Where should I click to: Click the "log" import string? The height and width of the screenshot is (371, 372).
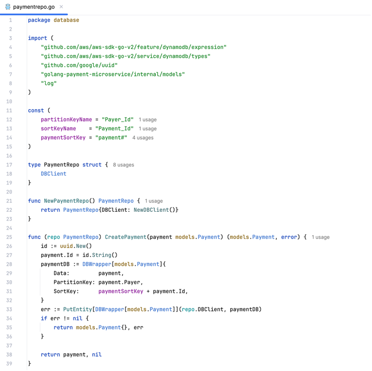point(49,83)
